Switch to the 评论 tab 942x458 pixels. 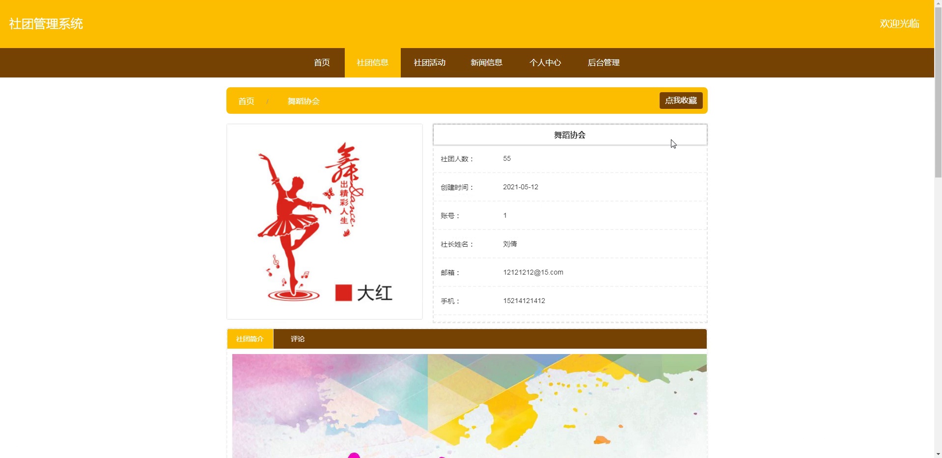298,339
